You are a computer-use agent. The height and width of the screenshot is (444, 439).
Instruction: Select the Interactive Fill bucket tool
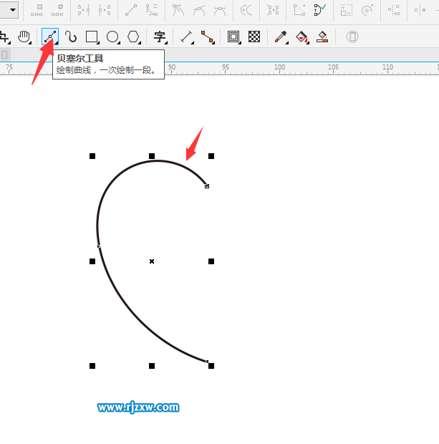(301, 37)
